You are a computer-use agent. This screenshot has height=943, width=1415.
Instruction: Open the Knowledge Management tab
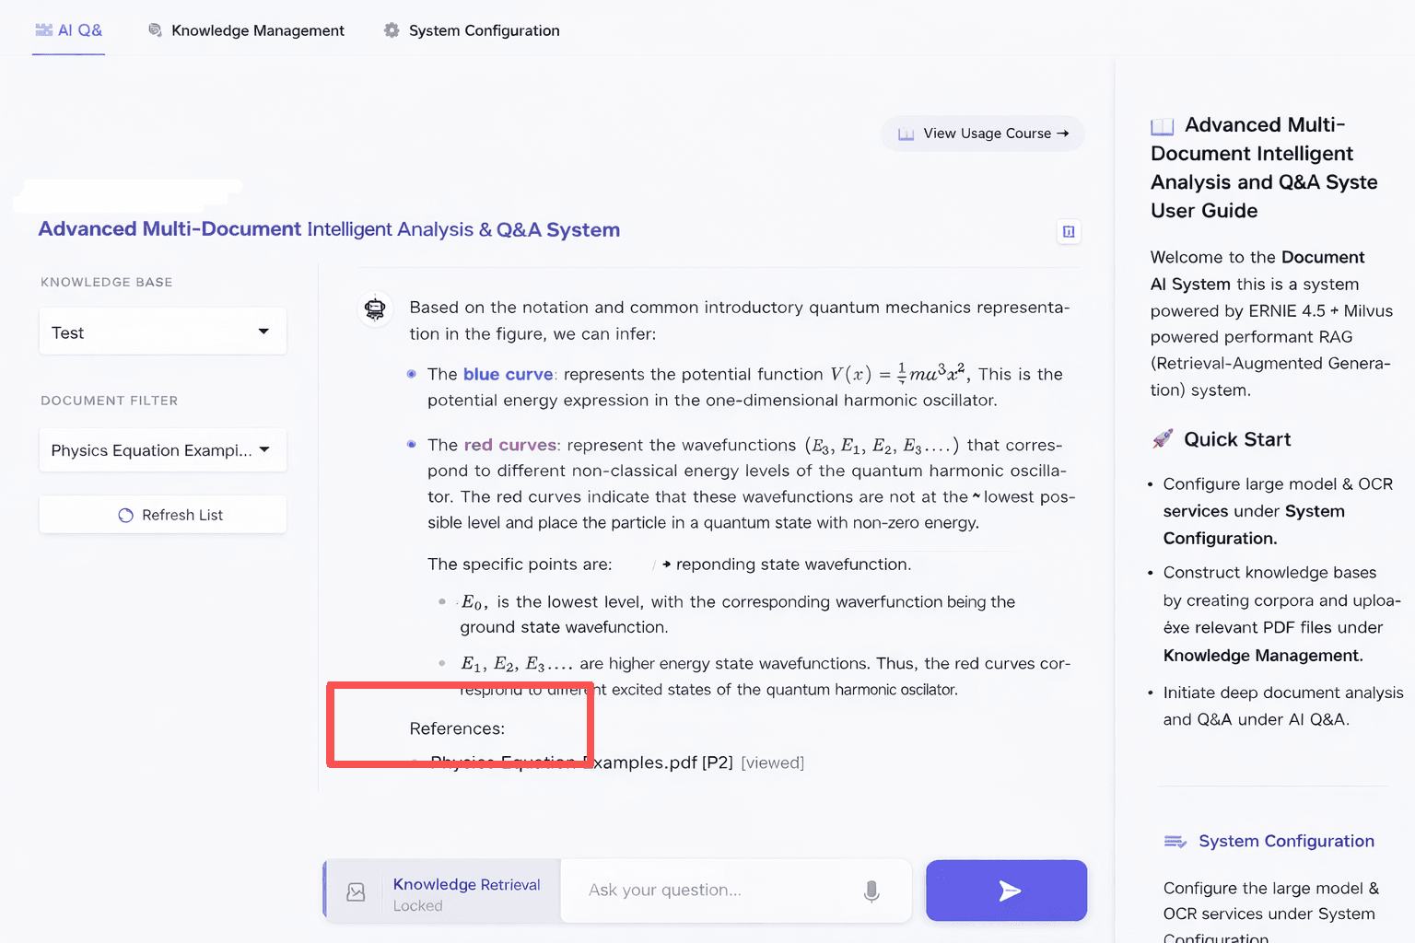pos(257,30)
